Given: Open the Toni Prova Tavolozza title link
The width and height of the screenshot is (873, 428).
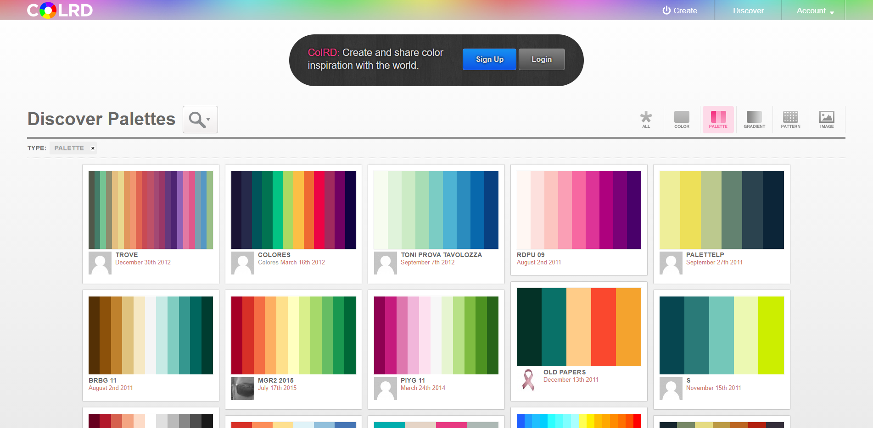Looking at the screenshot, I should [441, 255].
